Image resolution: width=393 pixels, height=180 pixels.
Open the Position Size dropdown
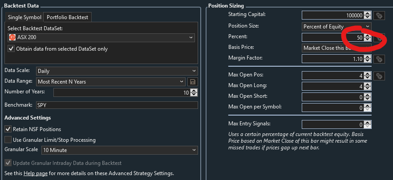coord(336,27)
